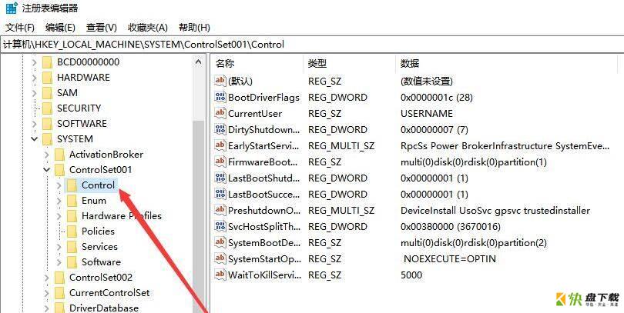Click the 0x0000001c (28) data value
This screenshot has height=313, width=624.
point(437,98)
